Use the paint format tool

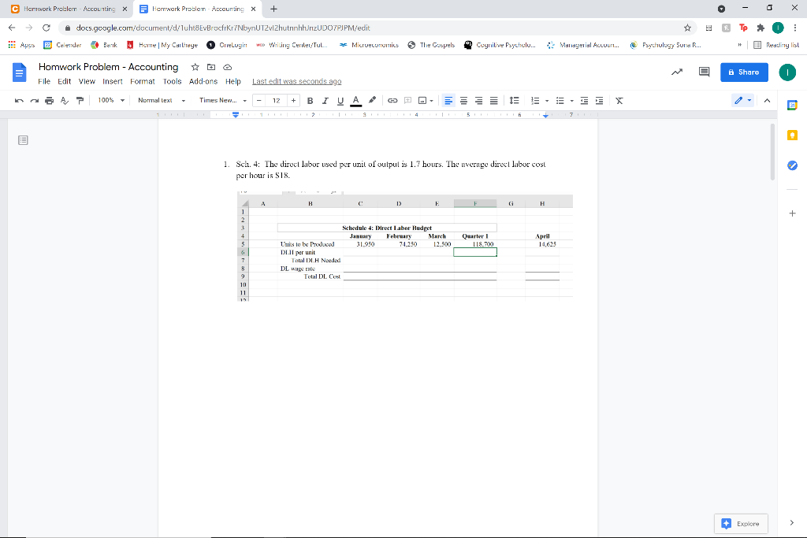(x=78, y=100)
